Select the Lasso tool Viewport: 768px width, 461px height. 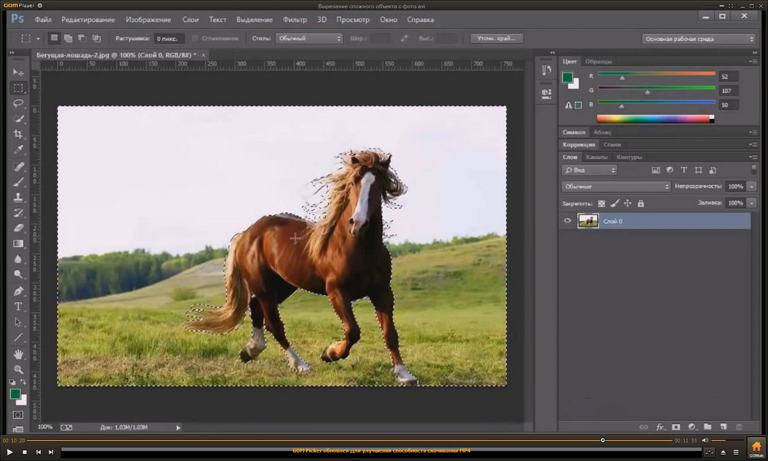coord(18,104)
